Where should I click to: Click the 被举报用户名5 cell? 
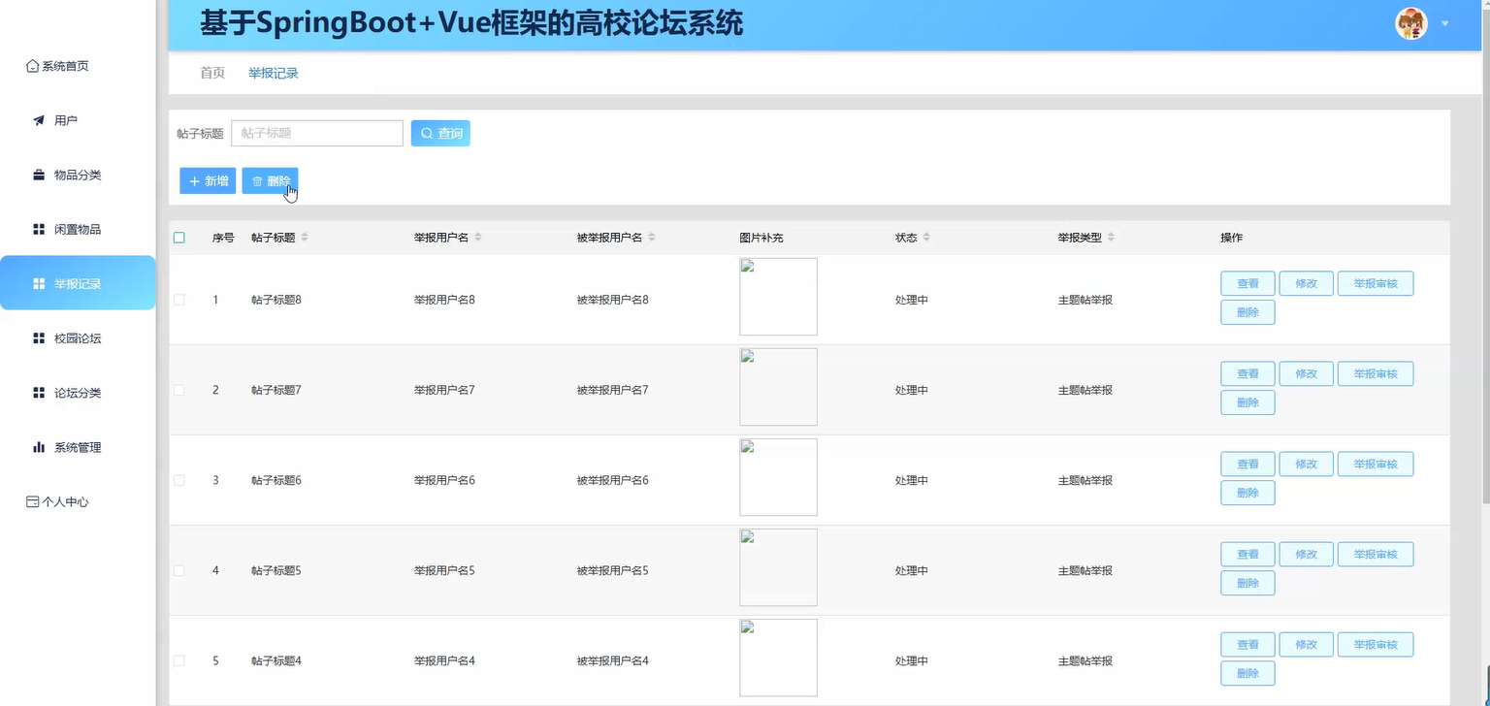612,570
